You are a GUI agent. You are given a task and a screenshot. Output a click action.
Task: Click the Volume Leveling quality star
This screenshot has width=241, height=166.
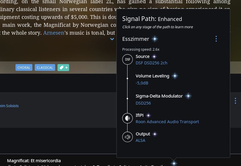pos(175,76)
